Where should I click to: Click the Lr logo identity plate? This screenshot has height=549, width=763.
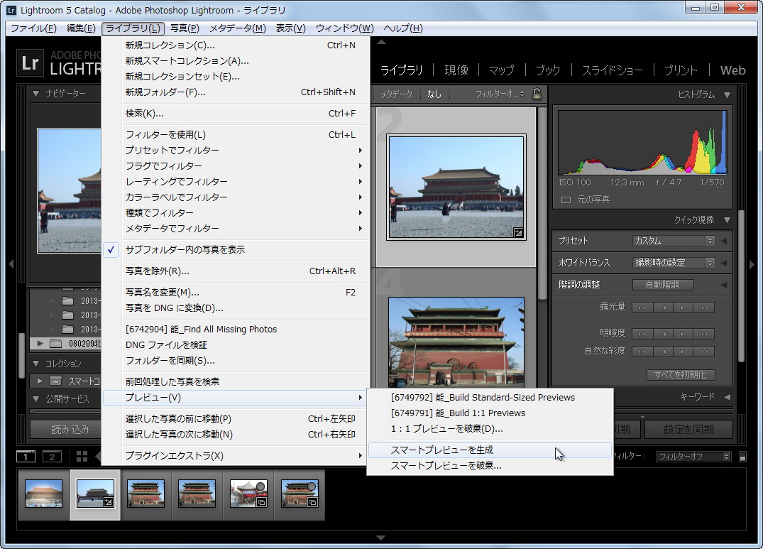point(31,63)
